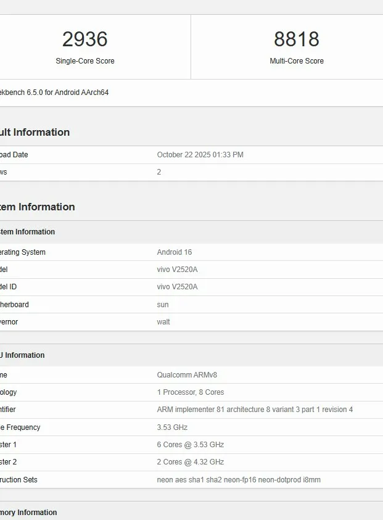Click the single-core score value 2936
The width and height of the screenshot is (383, 520).
click(85, 39)
